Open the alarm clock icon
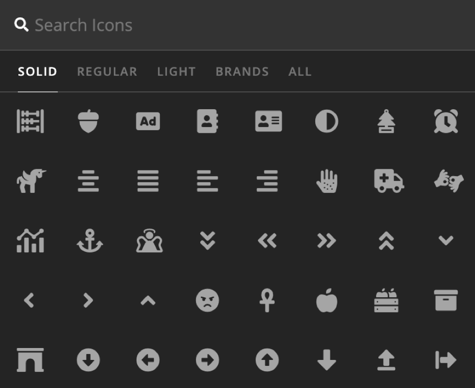Image resolution: width=475 pixels, height=388 pixels. [446, 122]
